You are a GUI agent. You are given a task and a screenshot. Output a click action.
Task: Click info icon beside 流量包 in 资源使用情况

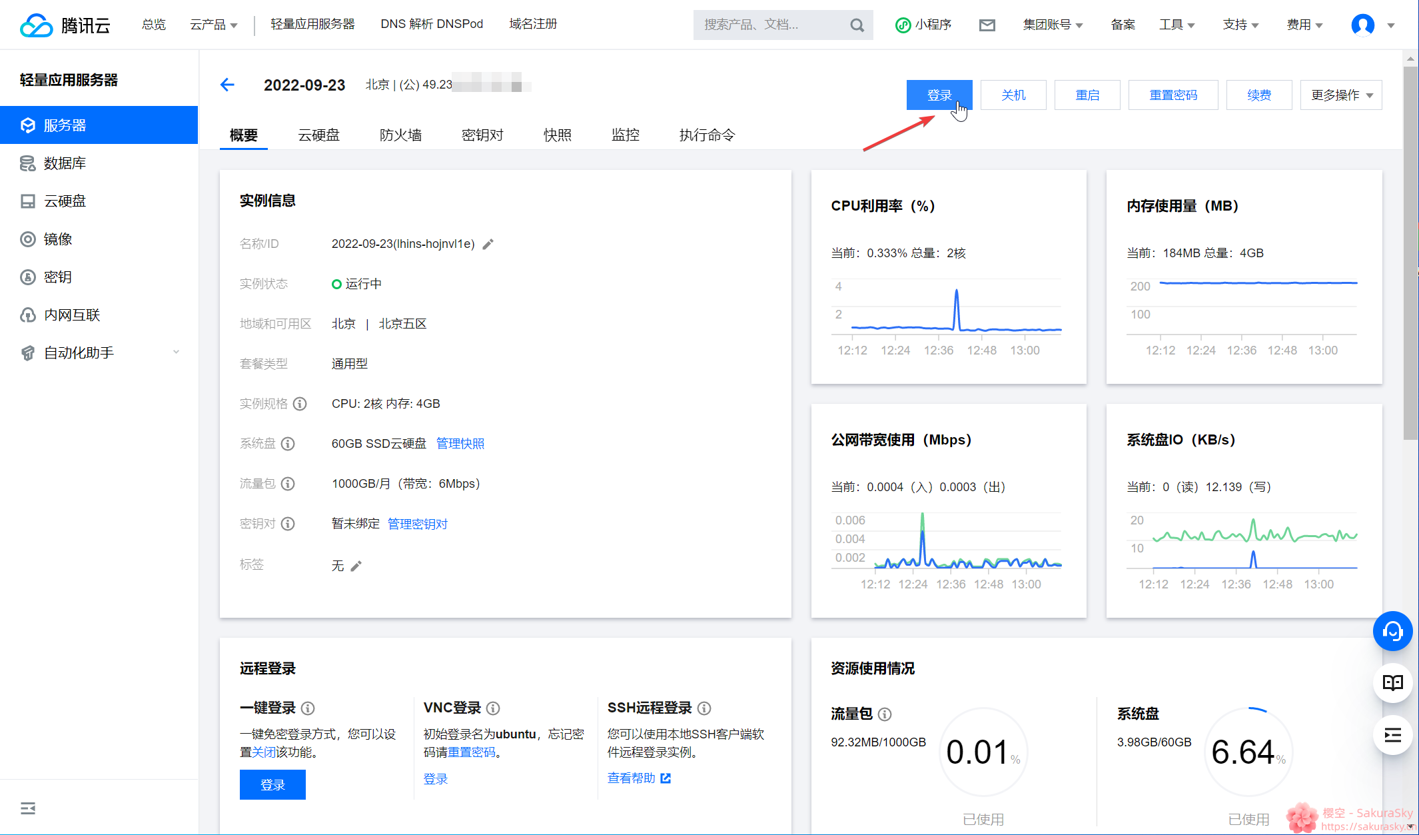click(885, 714)
